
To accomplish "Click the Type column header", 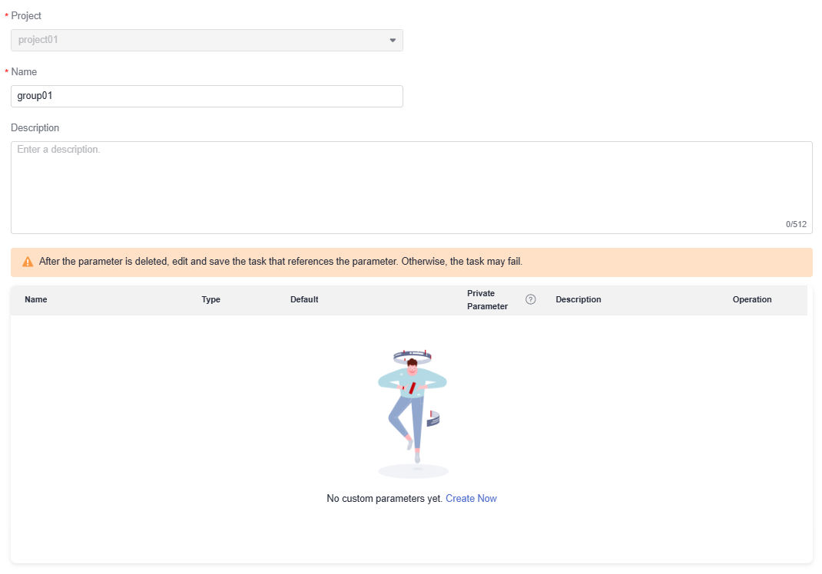I will [x=210, y=299].
